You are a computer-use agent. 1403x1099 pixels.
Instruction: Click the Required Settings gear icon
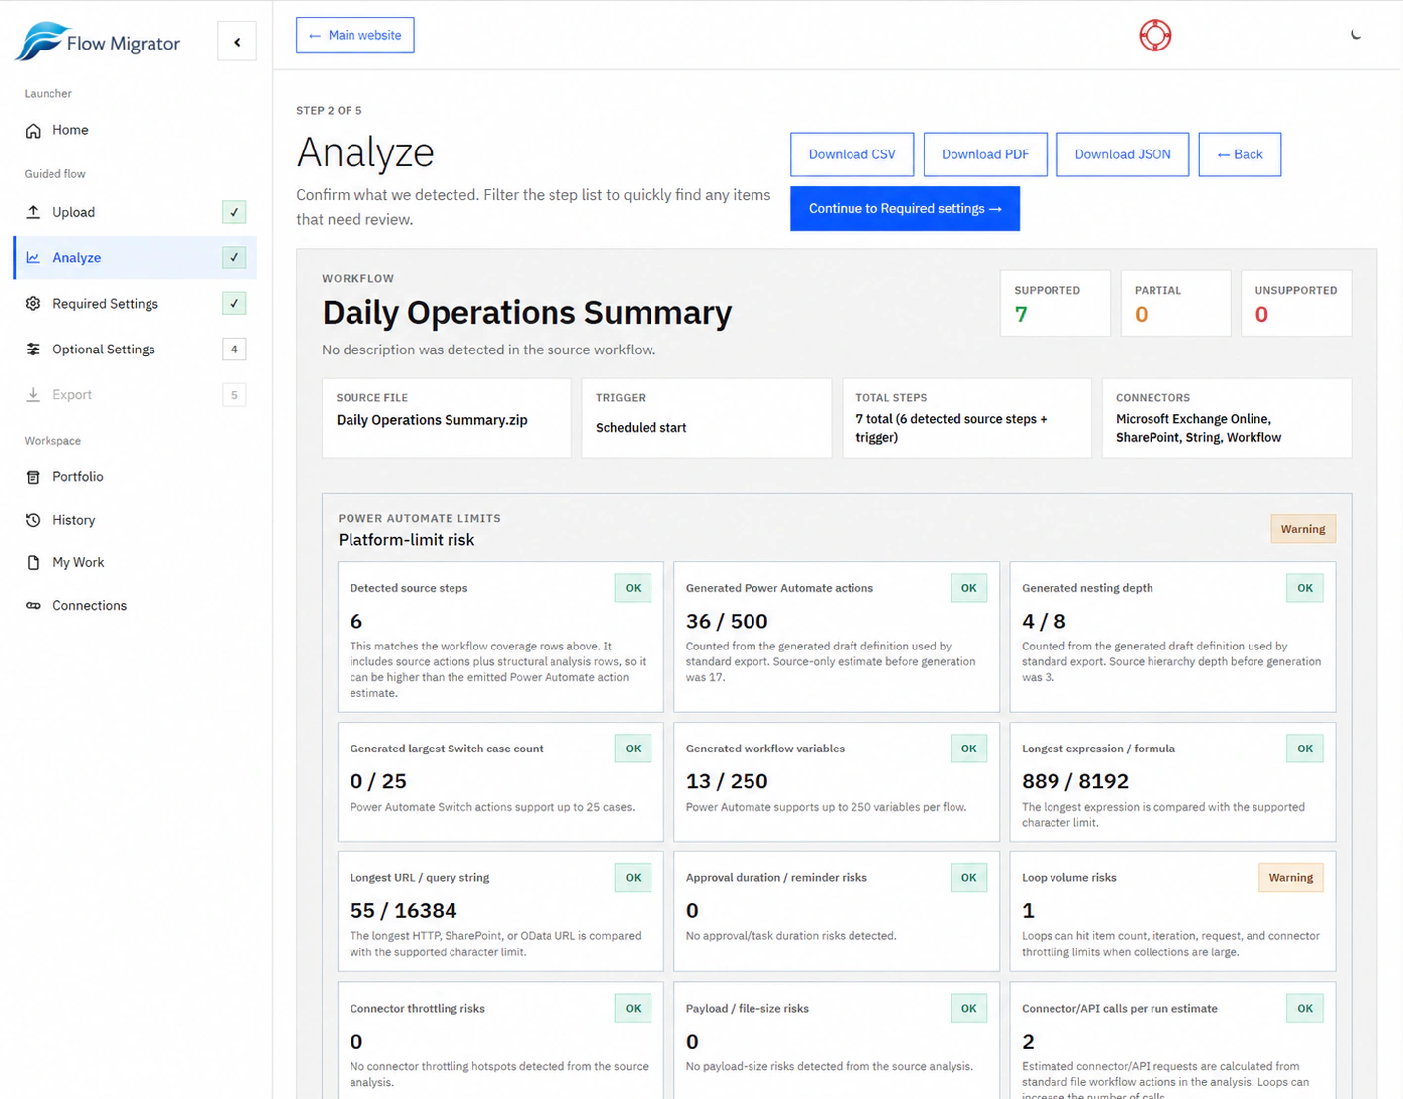point(33,303)
